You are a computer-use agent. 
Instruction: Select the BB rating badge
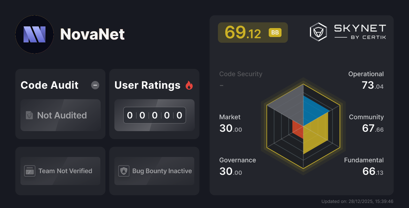275,32
